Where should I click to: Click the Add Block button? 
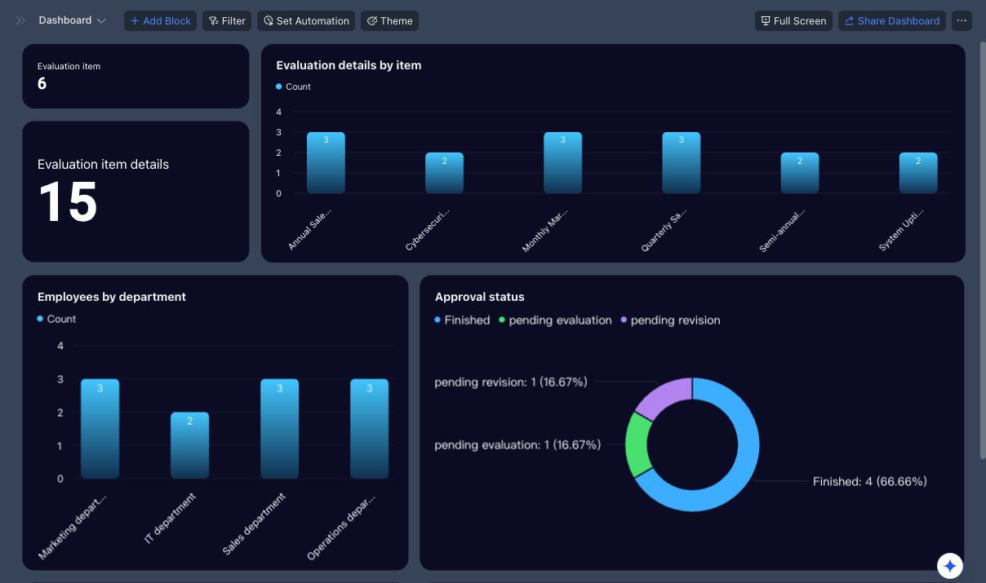coord(160,20)
